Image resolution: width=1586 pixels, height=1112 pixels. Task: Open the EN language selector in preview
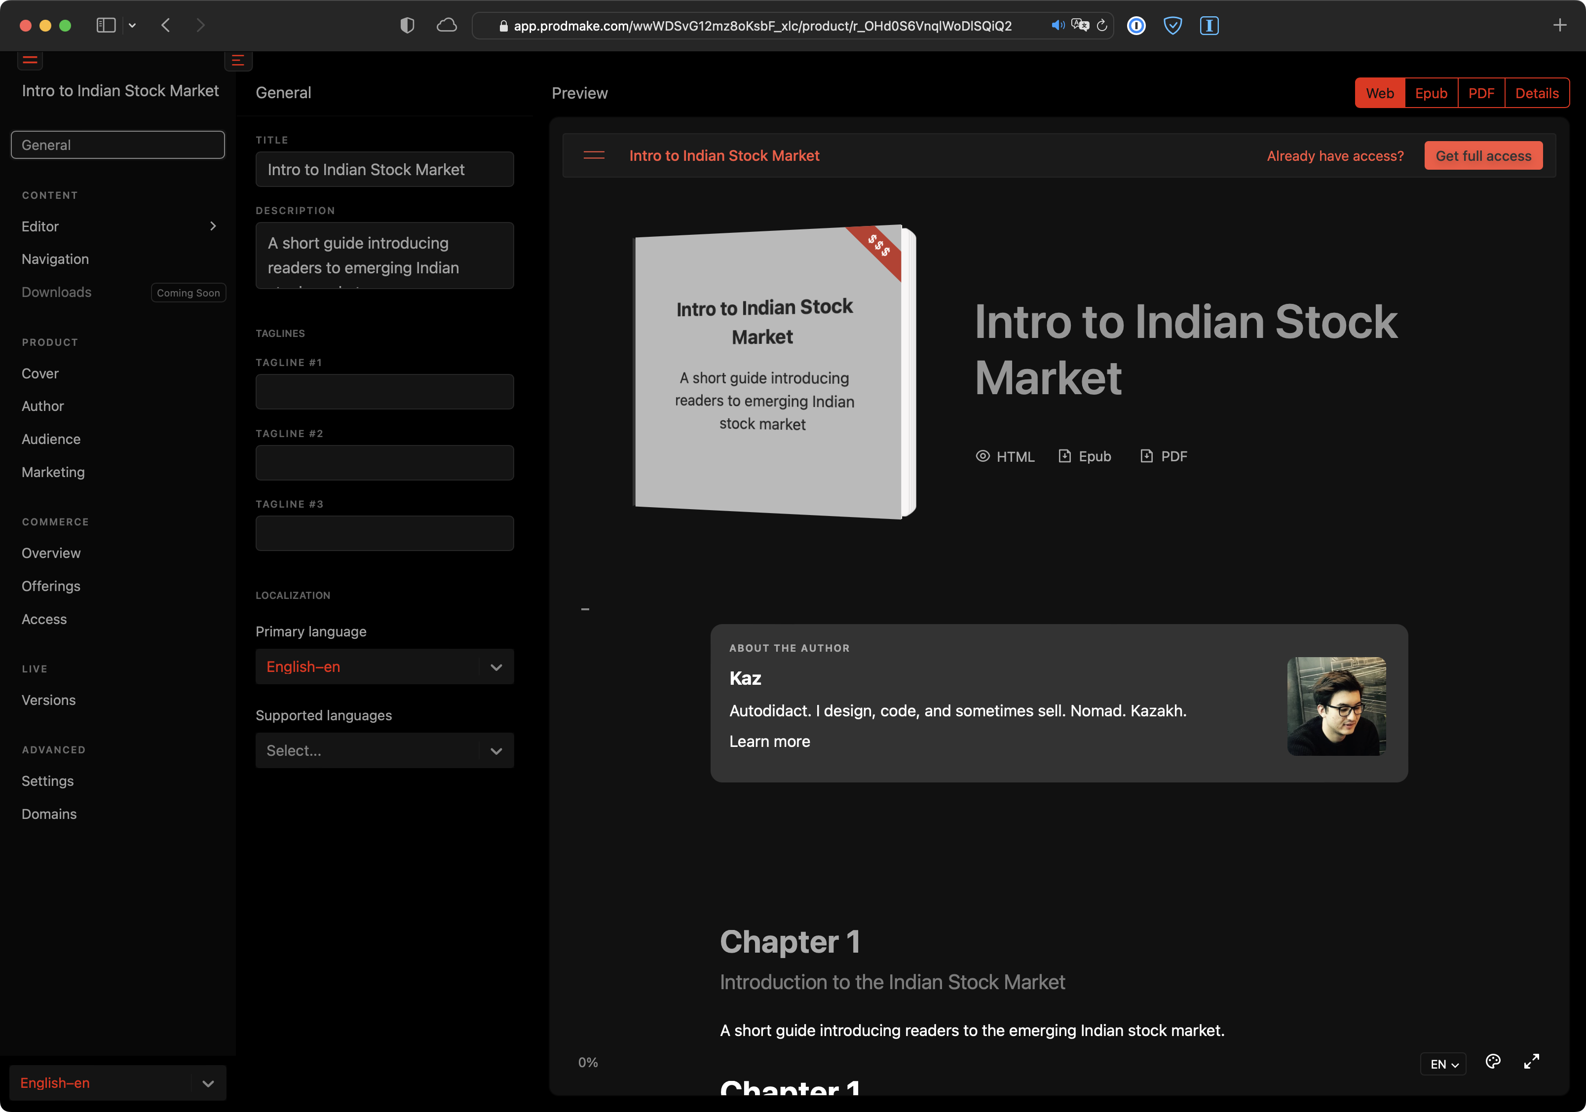tap(1444, 1064)
